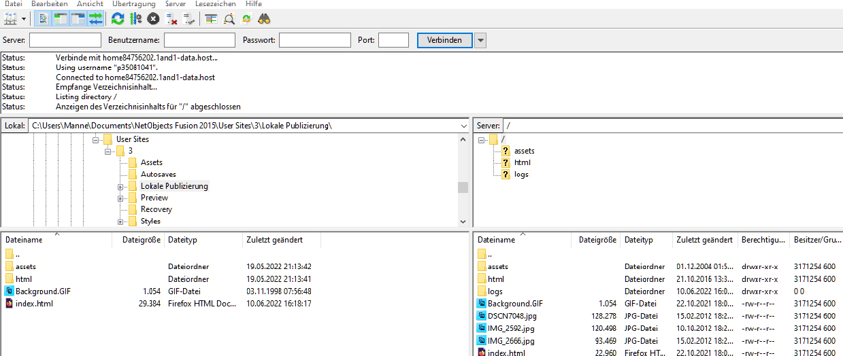Open the Site Manager icon
The width and height of the screenshot is (843, 356).
11,18
